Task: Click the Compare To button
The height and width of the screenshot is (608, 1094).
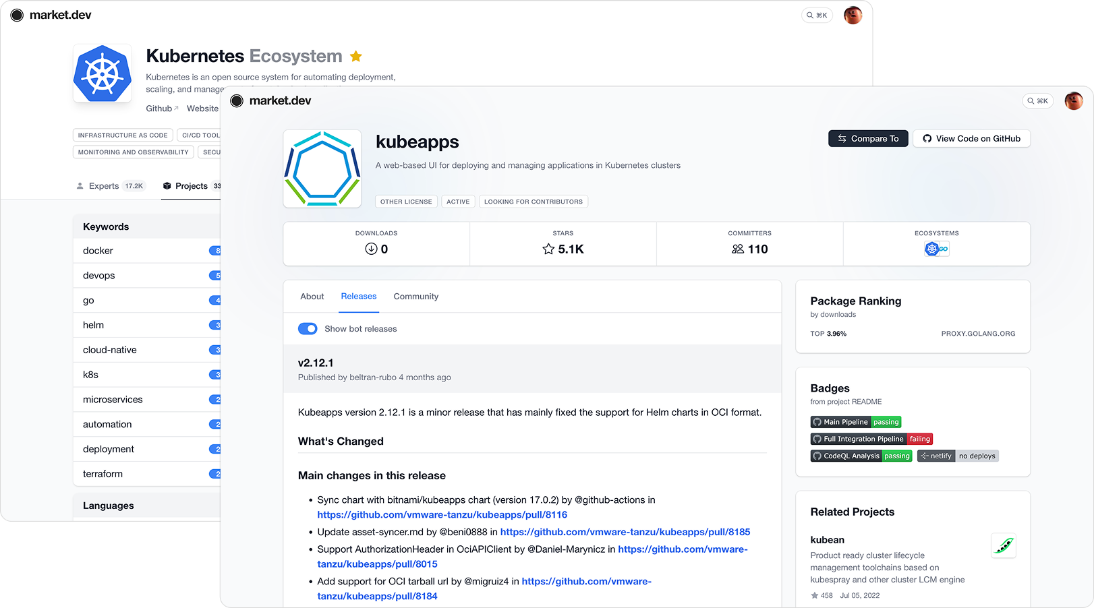Action: [x=868, y=138]
